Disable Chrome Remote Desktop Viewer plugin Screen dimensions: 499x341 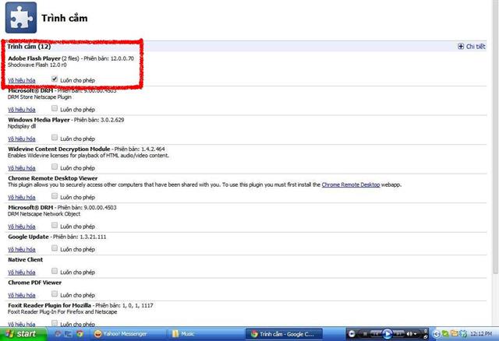coord(22,197)
